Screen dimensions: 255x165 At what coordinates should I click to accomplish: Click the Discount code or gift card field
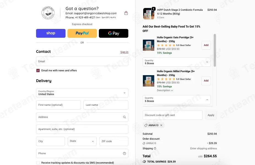[173, 115]
